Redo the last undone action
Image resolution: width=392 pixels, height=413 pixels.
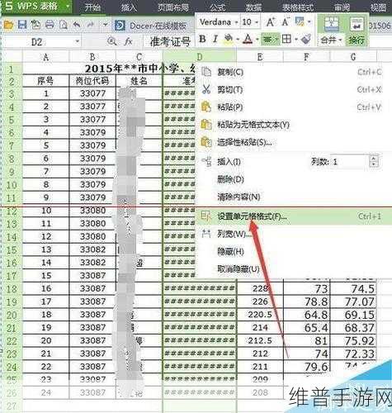click(x=91, y=26)
